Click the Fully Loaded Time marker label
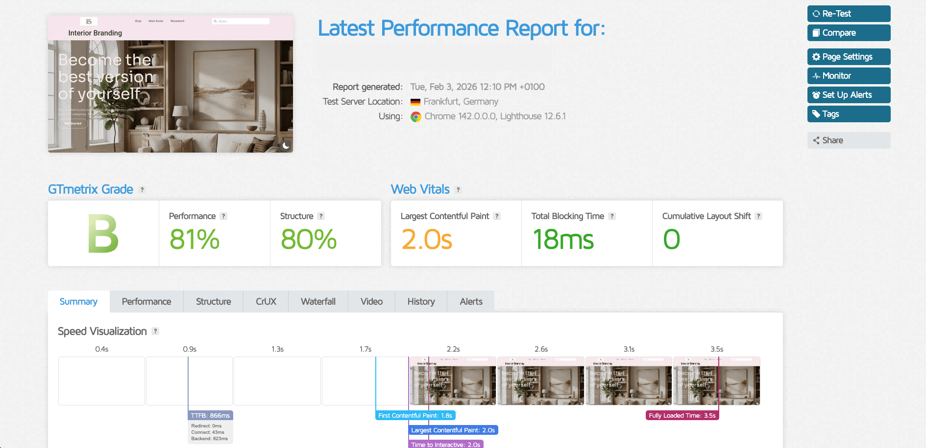 point(682,416)
